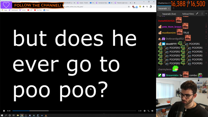208x117 pixels.
Task: Click username ItsmeNOAHSA in chat
Action: point(167,21)
